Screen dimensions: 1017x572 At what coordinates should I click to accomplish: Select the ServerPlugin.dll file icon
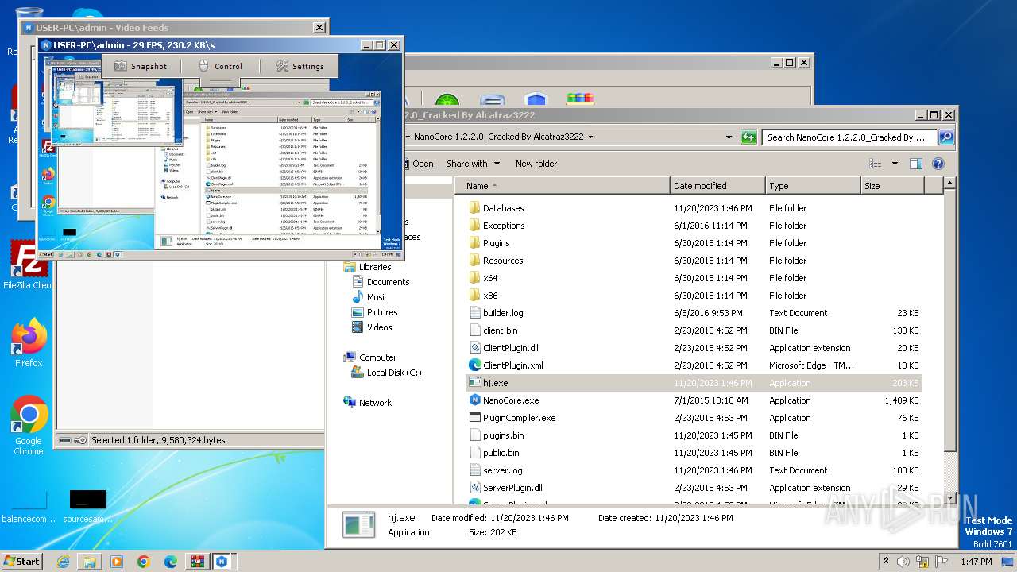coord(475,488)
